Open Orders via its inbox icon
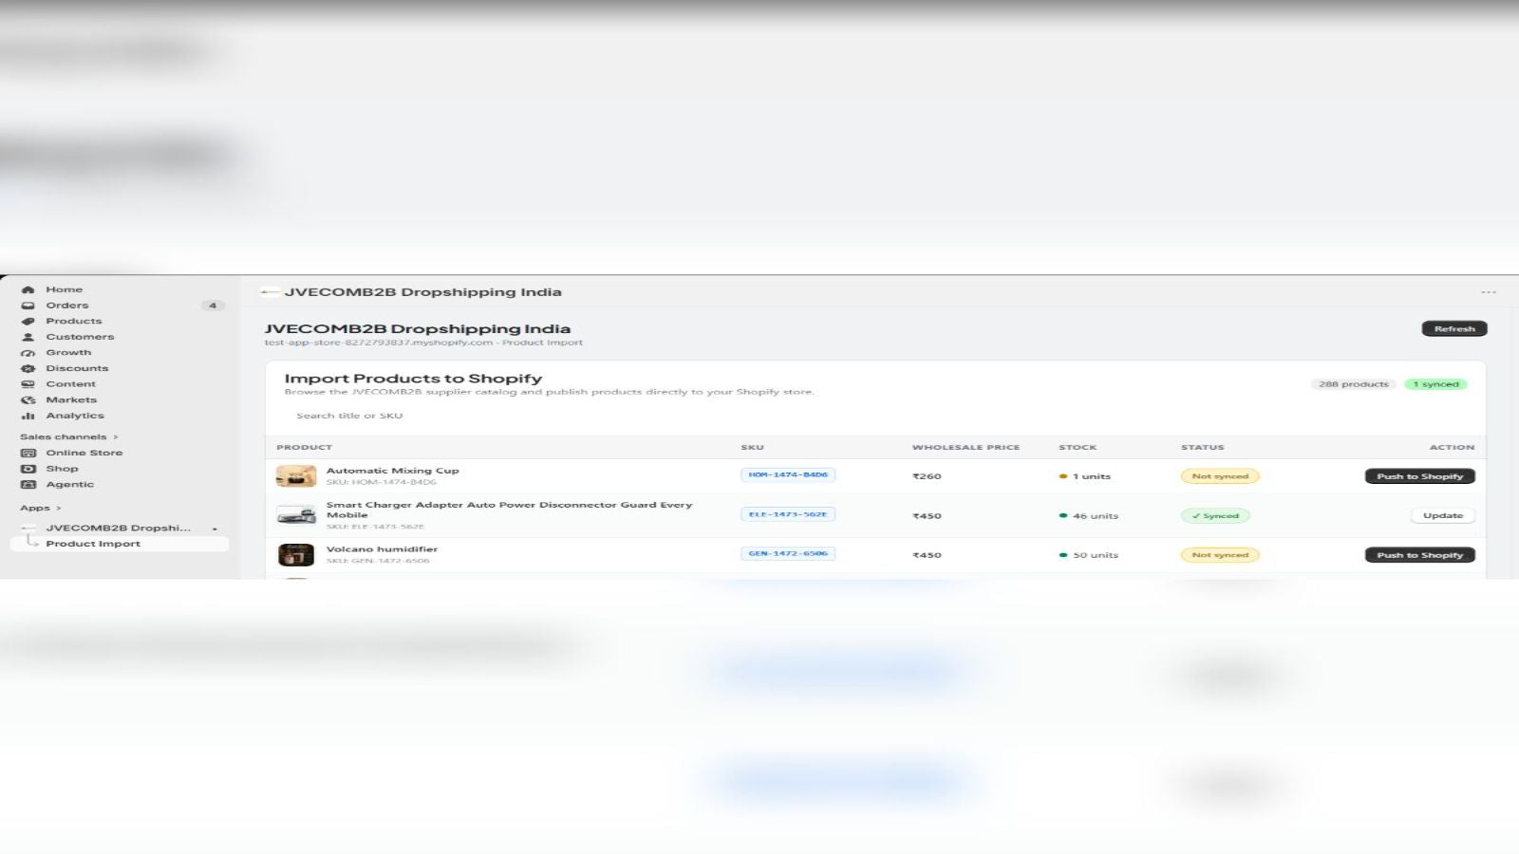 tap(28, 306)
